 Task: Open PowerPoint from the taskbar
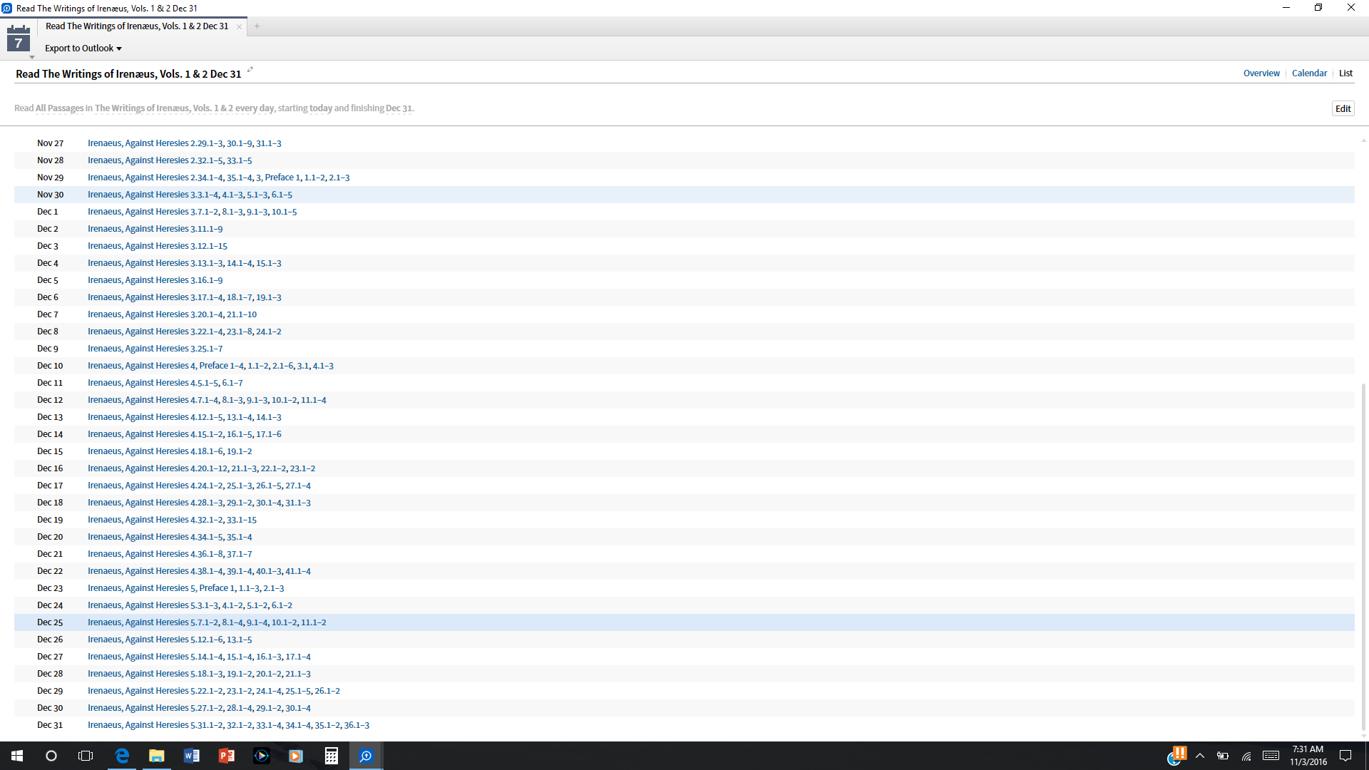(226, 756)
